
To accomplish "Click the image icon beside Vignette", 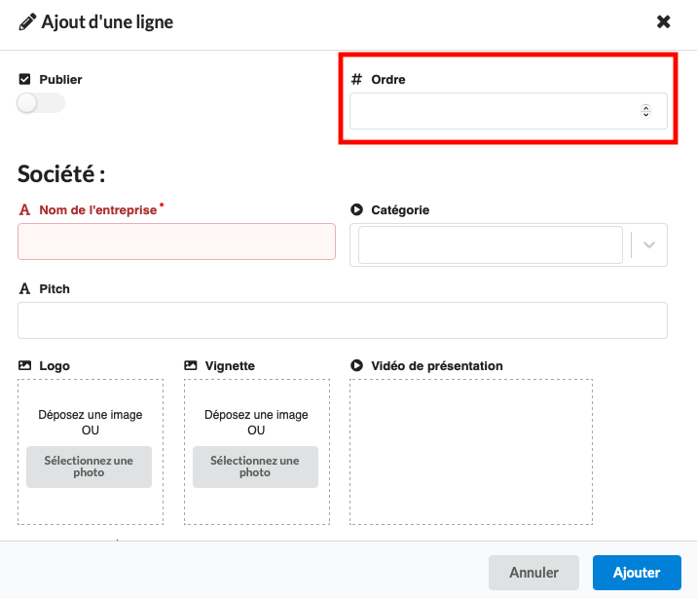I will click(191, 366).
